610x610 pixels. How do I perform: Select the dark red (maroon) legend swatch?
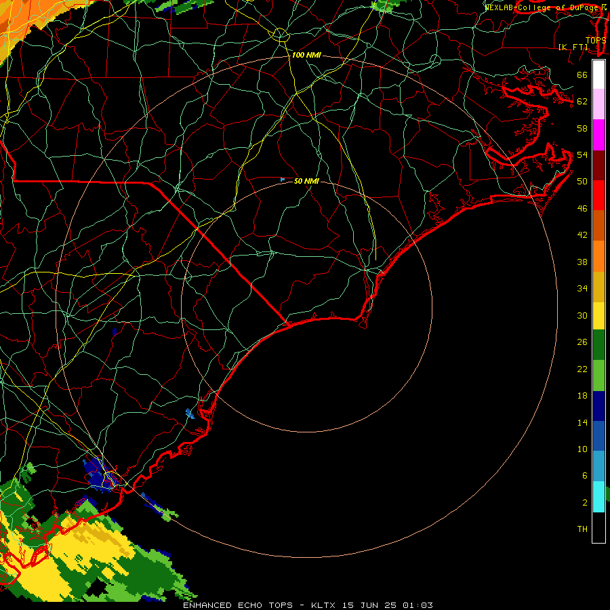(x=598, y=165)
